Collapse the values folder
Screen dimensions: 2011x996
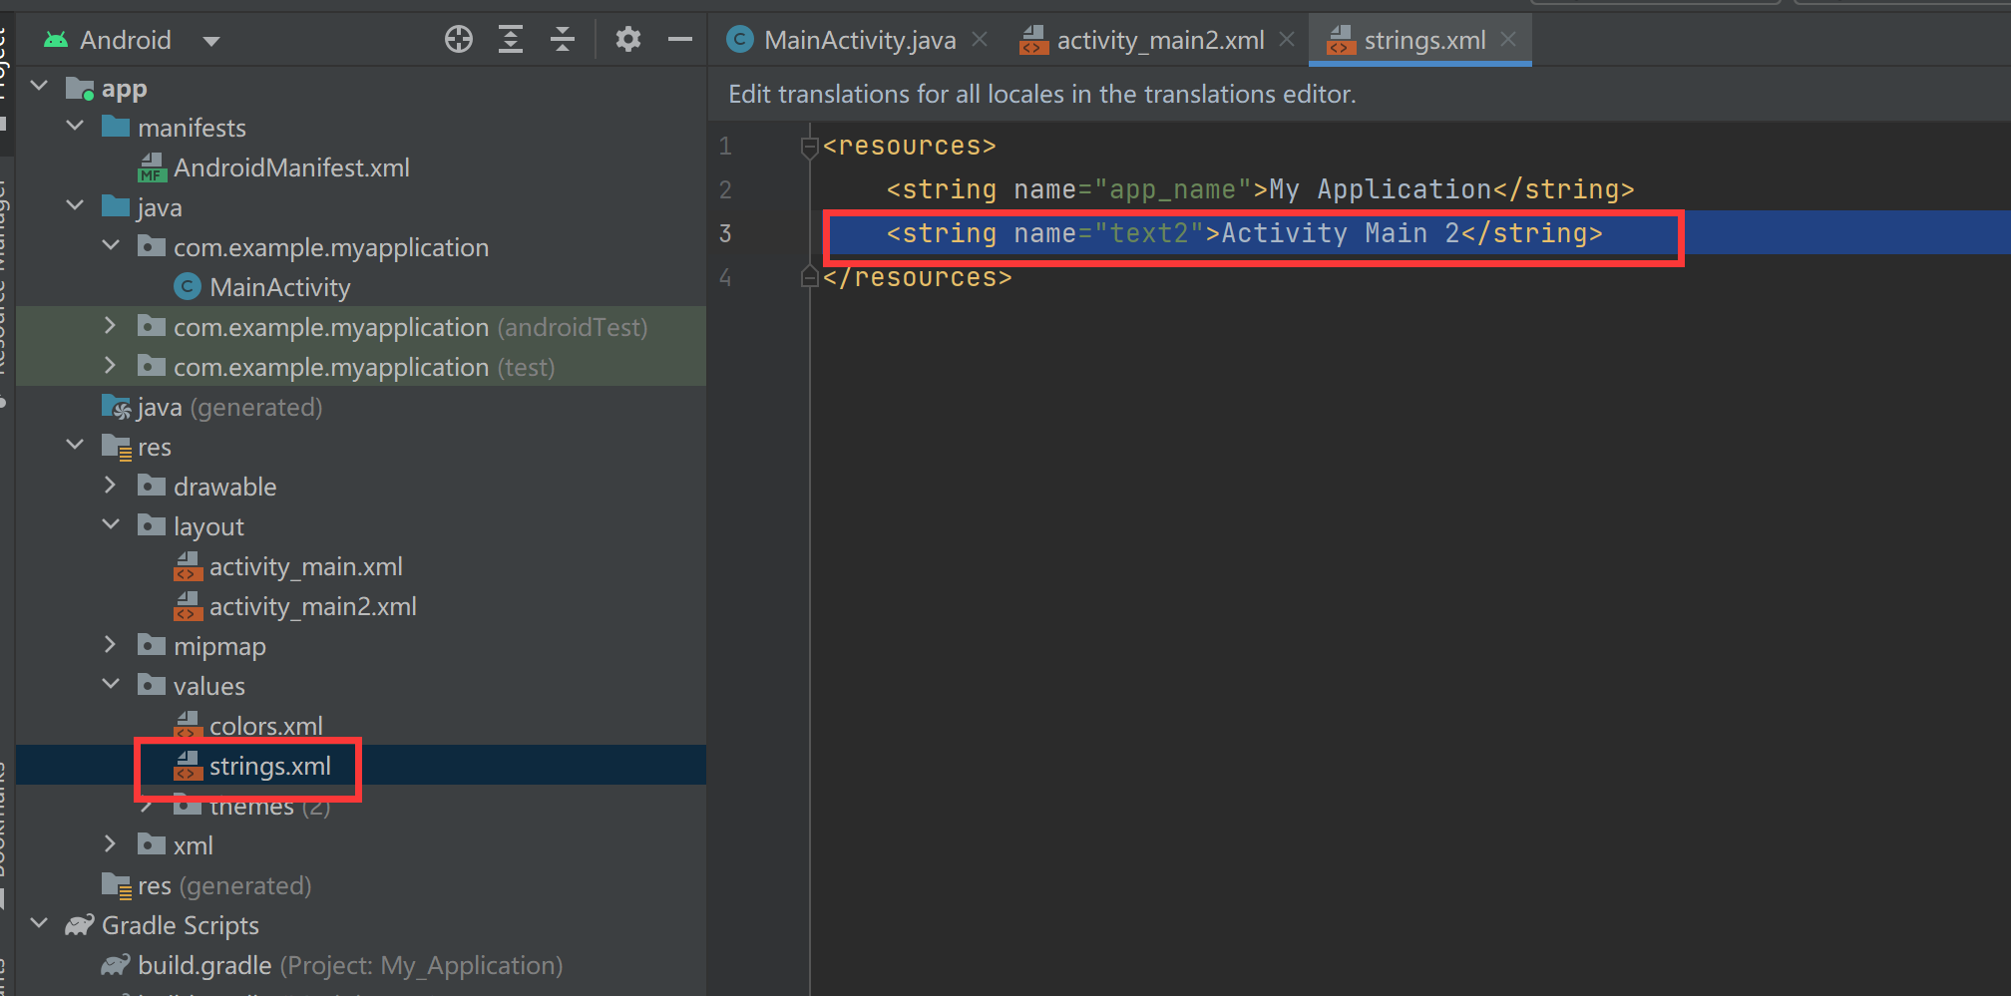pos(111,685)
